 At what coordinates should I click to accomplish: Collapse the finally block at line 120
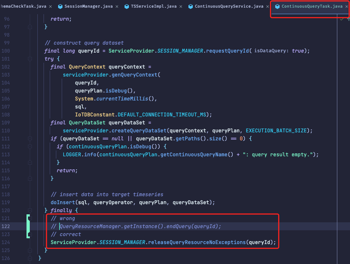click(x=30, y=210)
